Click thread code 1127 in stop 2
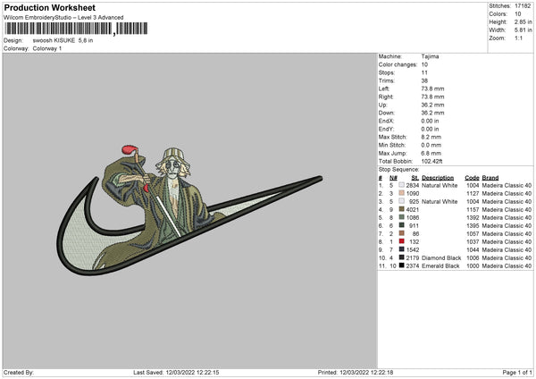 [x=473, y=194]
